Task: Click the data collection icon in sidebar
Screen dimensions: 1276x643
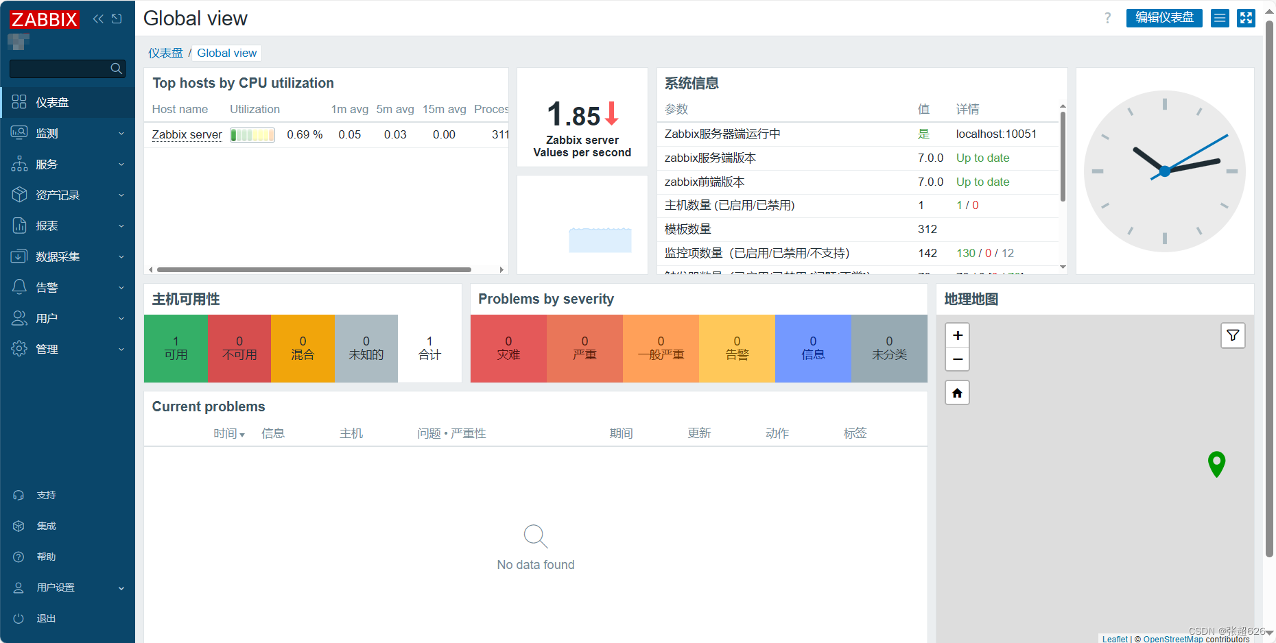Action: point(19,256)
